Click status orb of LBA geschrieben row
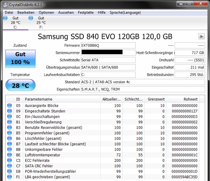The image size is (210, 181). pos(9,177)
